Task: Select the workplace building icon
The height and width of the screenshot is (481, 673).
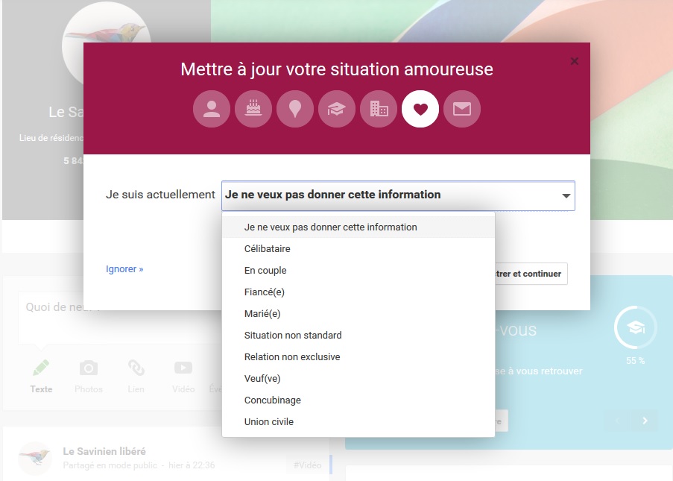Action: coord(379,109)
